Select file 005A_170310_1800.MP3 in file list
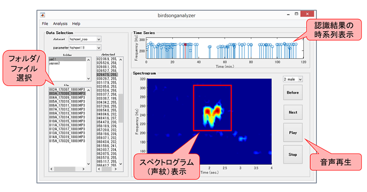The height and width of the screenshot is (192, 367). click(x=67, y=101)
